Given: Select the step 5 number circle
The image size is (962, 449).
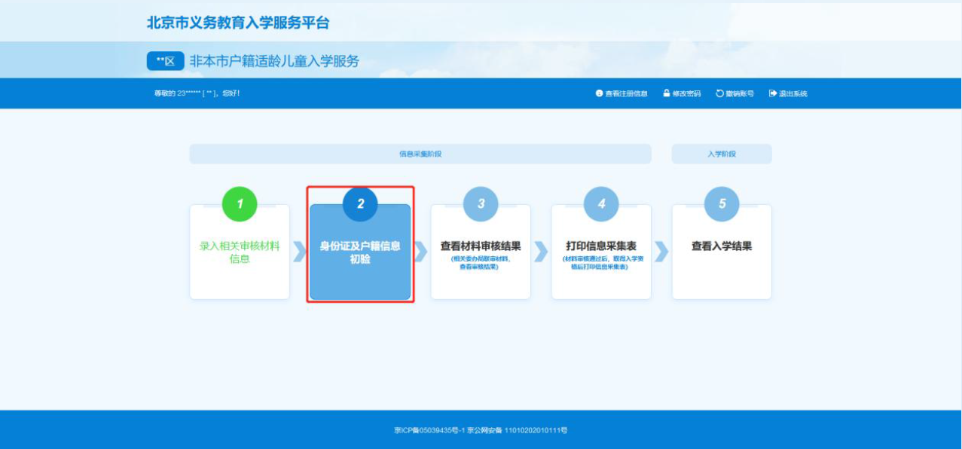Looking at the screenshot, I should click(722, 203).
